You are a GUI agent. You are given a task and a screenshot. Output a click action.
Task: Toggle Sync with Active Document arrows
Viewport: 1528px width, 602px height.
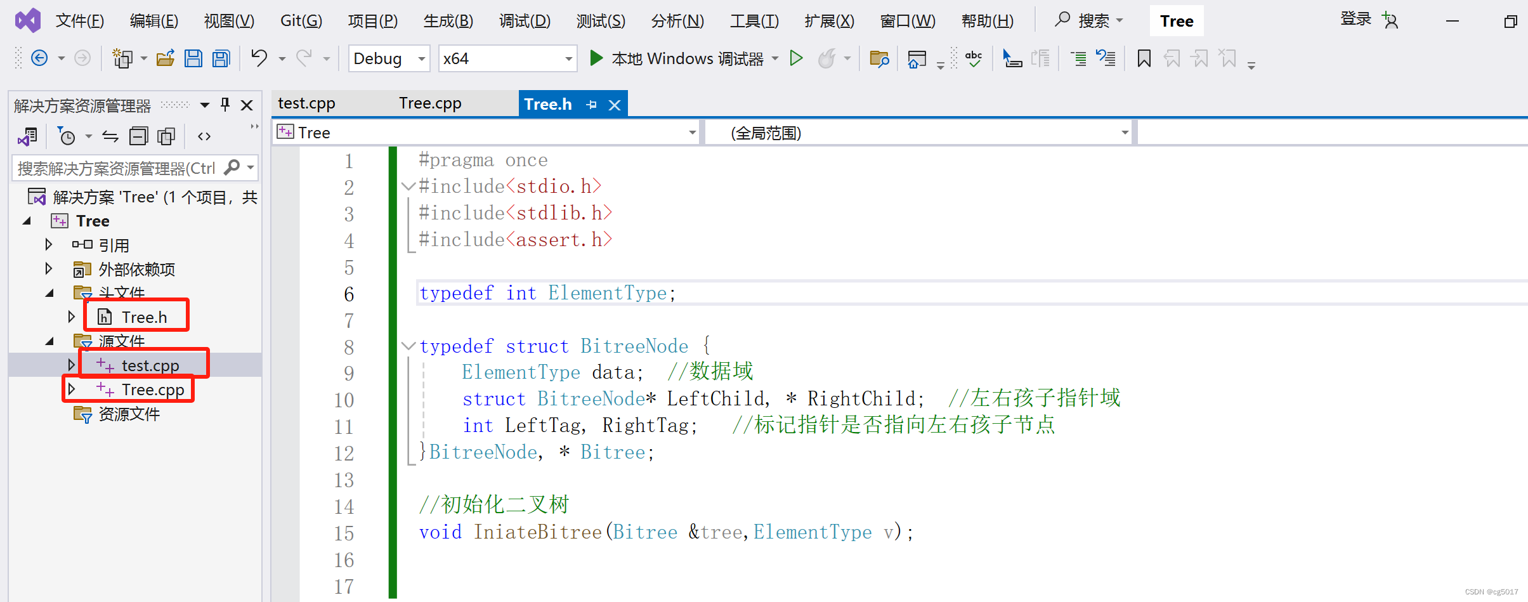click(110, 136)
